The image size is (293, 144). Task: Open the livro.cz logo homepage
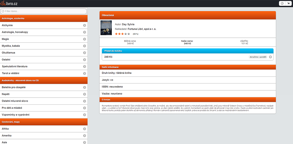tap(9, 3)
